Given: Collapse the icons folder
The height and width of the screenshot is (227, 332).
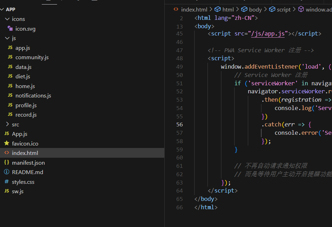Looking at the screenshot, I should (18, 19).
